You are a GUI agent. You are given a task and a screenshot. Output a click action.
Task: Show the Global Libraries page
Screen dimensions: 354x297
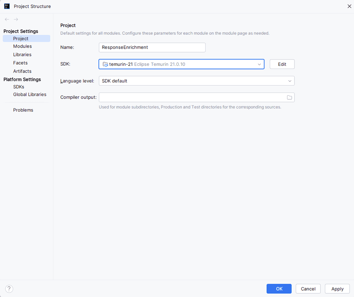[30, 95]
